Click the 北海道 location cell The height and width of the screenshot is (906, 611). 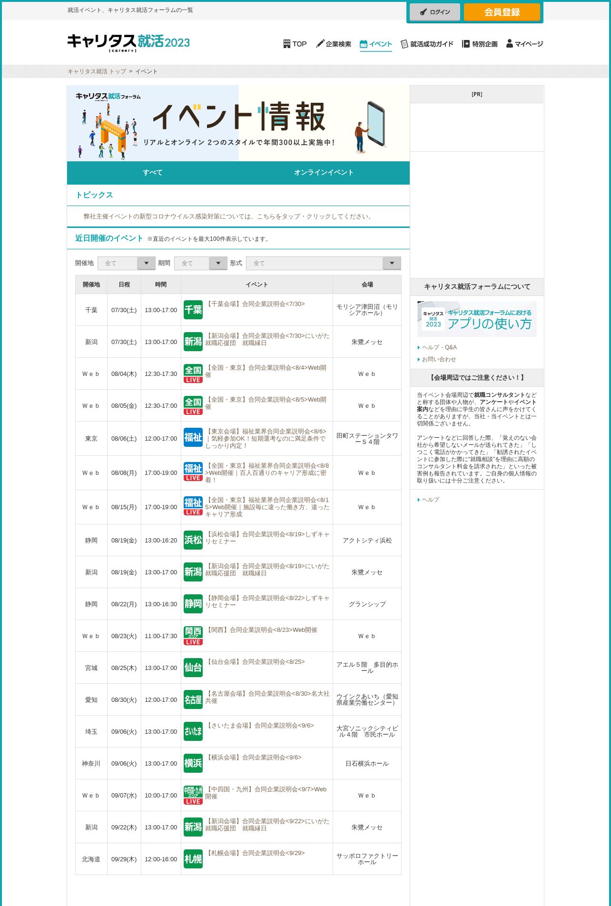[x=91, y=859]
